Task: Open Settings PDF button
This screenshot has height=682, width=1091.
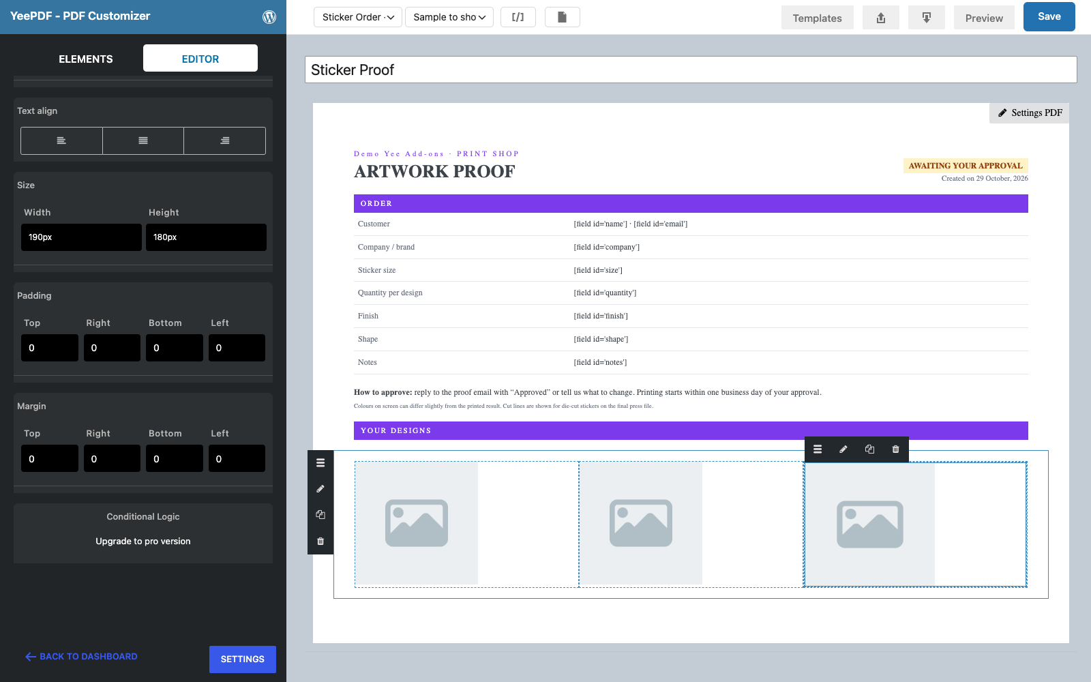Action: 1030,113
